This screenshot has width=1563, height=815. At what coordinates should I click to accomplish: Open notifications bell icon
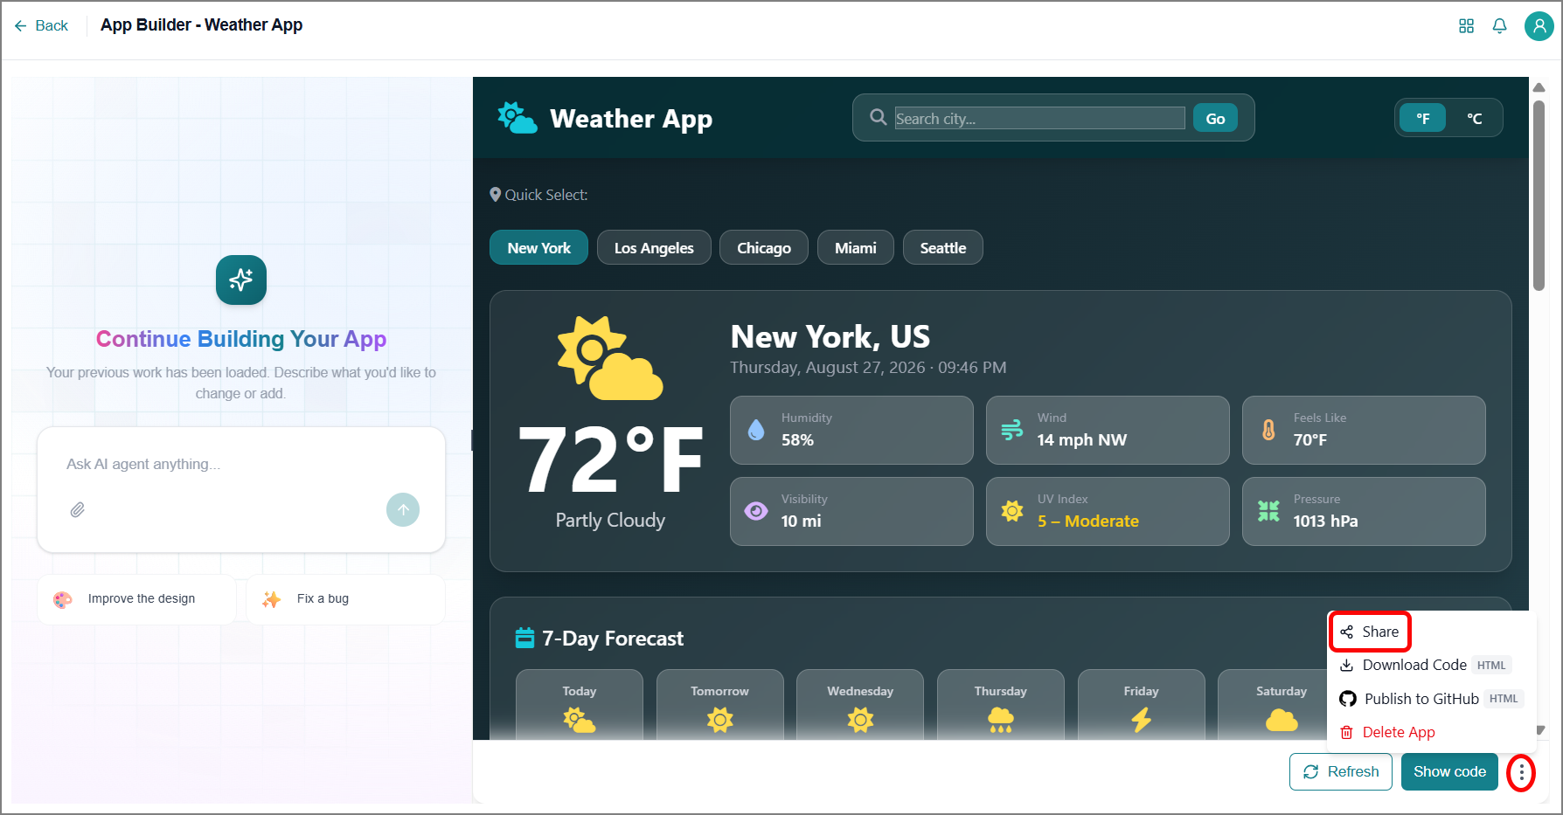point(1499,26)
